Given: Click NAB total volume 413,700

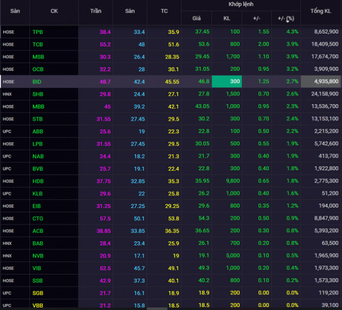Looking at the screenshot, I should [328, 156].
